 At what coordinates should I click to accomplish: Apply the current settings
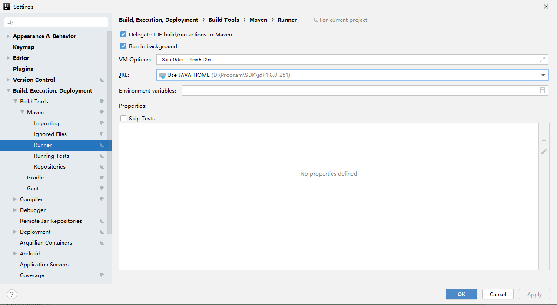click(x=534, y=294)
